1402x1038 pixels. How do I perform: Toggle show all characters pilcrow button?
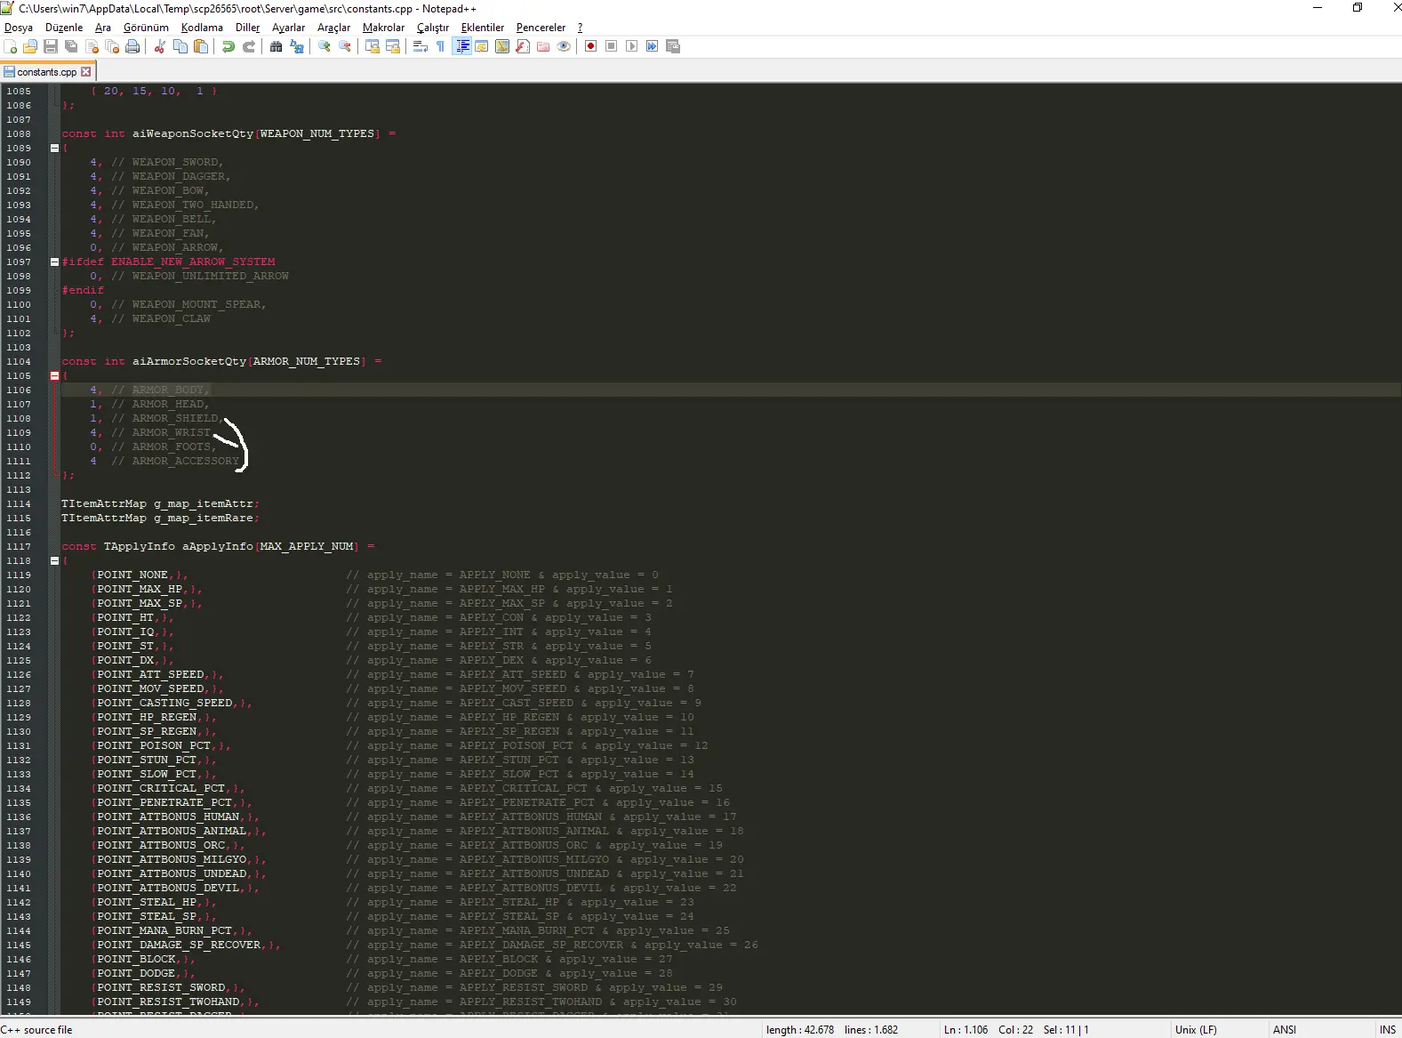pos(441,46)
